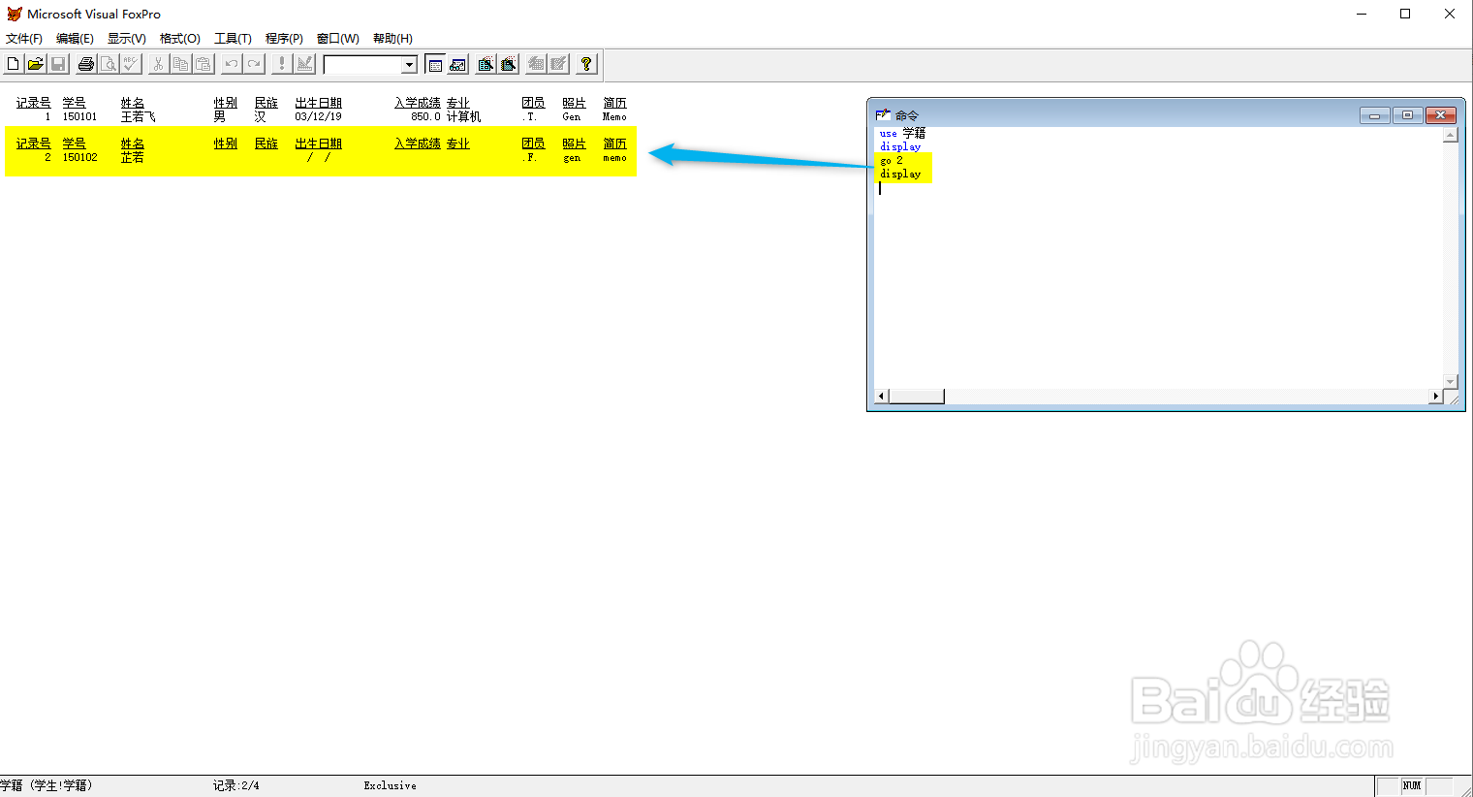Open the 编辑(E) menu
Screen dimensions: 1473x797
click(75, 39)
